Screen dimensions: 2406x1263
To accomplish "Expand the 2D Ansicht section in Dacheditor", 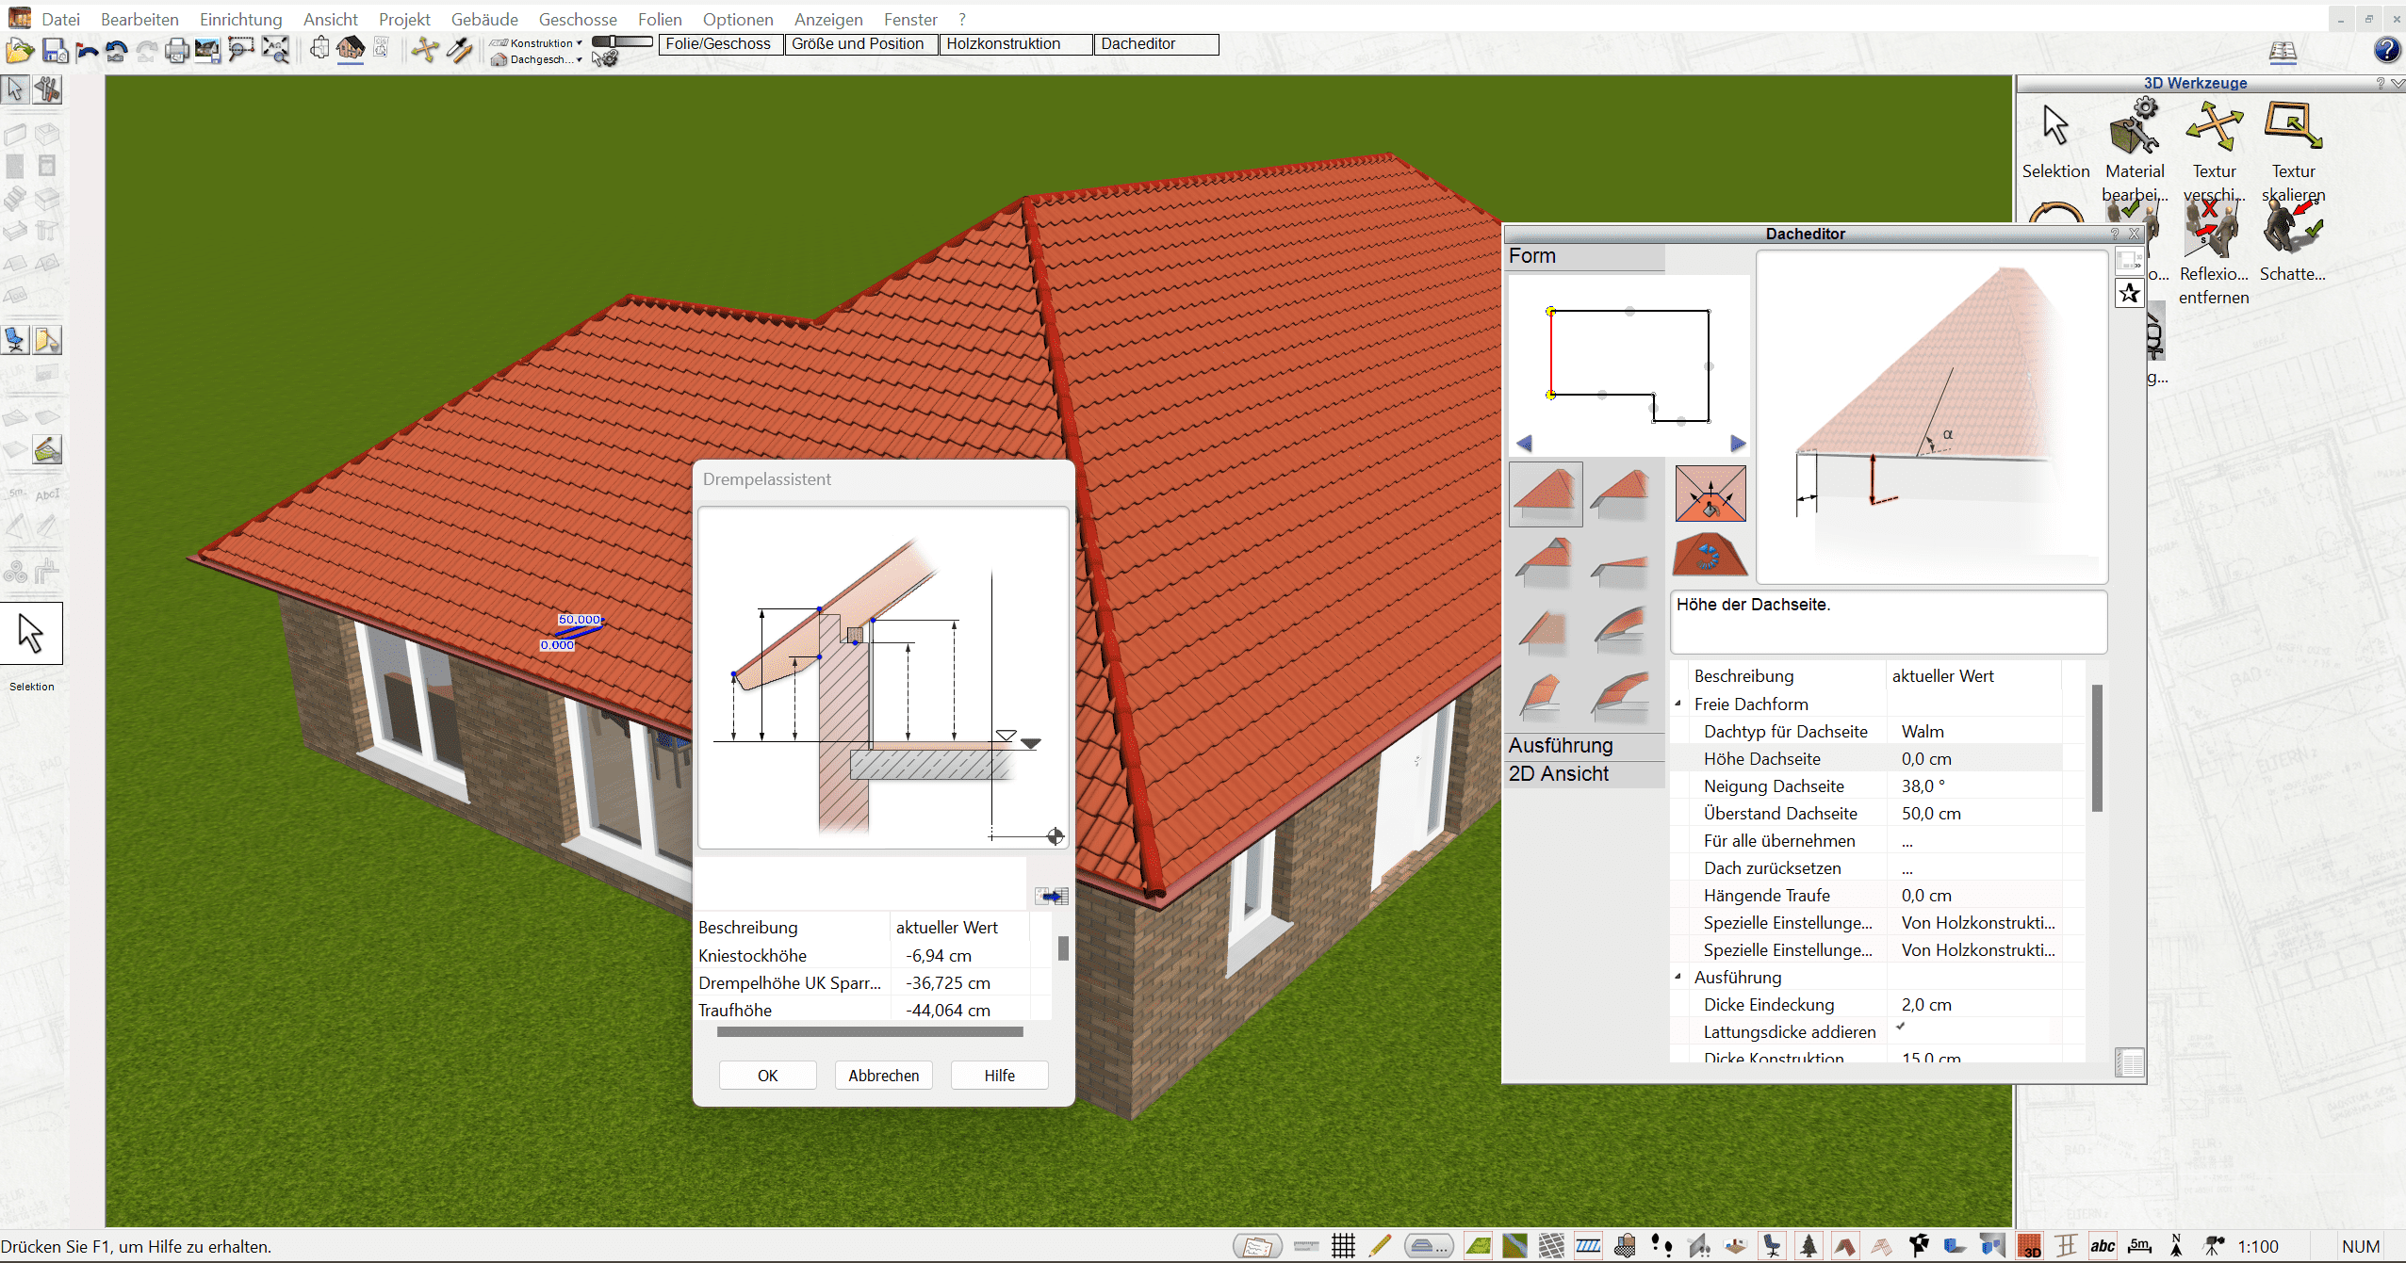I will tap(1584, 774).
